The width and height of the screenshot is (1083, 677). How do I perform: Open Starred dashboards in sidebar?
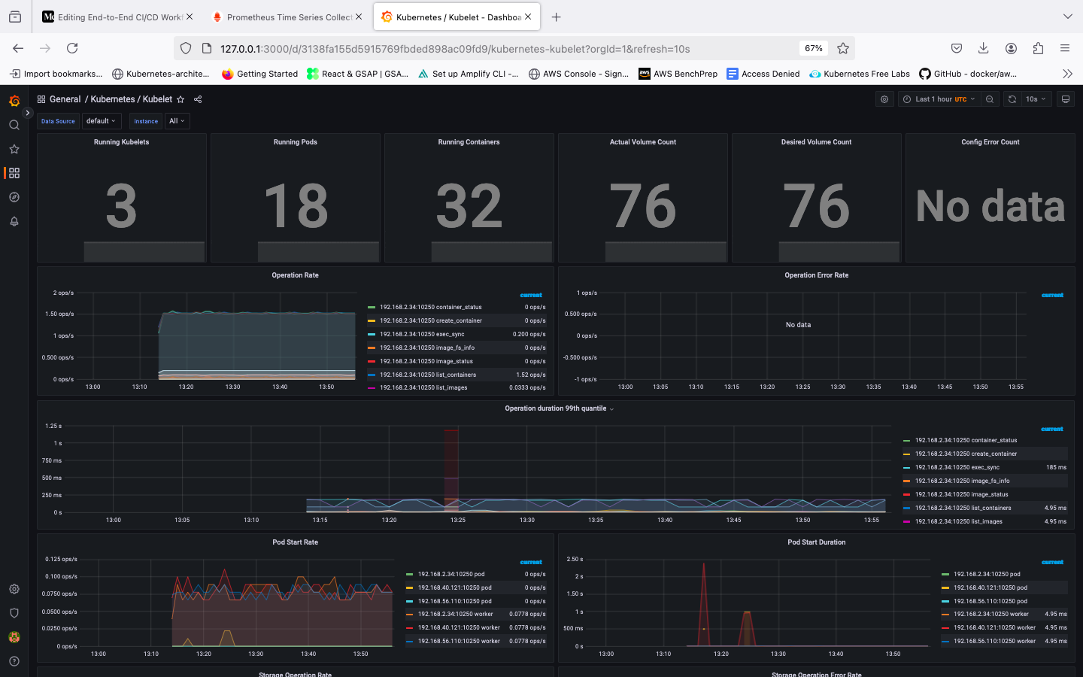pyautogui.click(x=14, y=149)
